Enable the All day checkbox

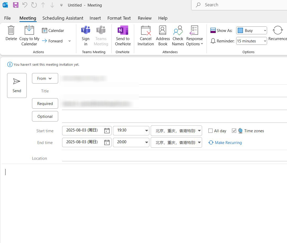point(210,131)
